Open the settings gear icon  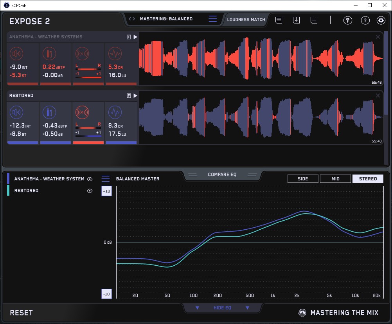(381, 20)
